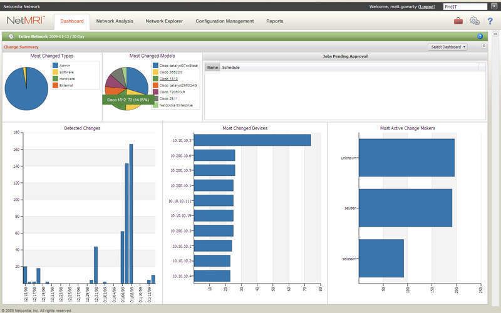Open help with the blue question mark
This screenshot has width=501, height=313.
point(490,21)
